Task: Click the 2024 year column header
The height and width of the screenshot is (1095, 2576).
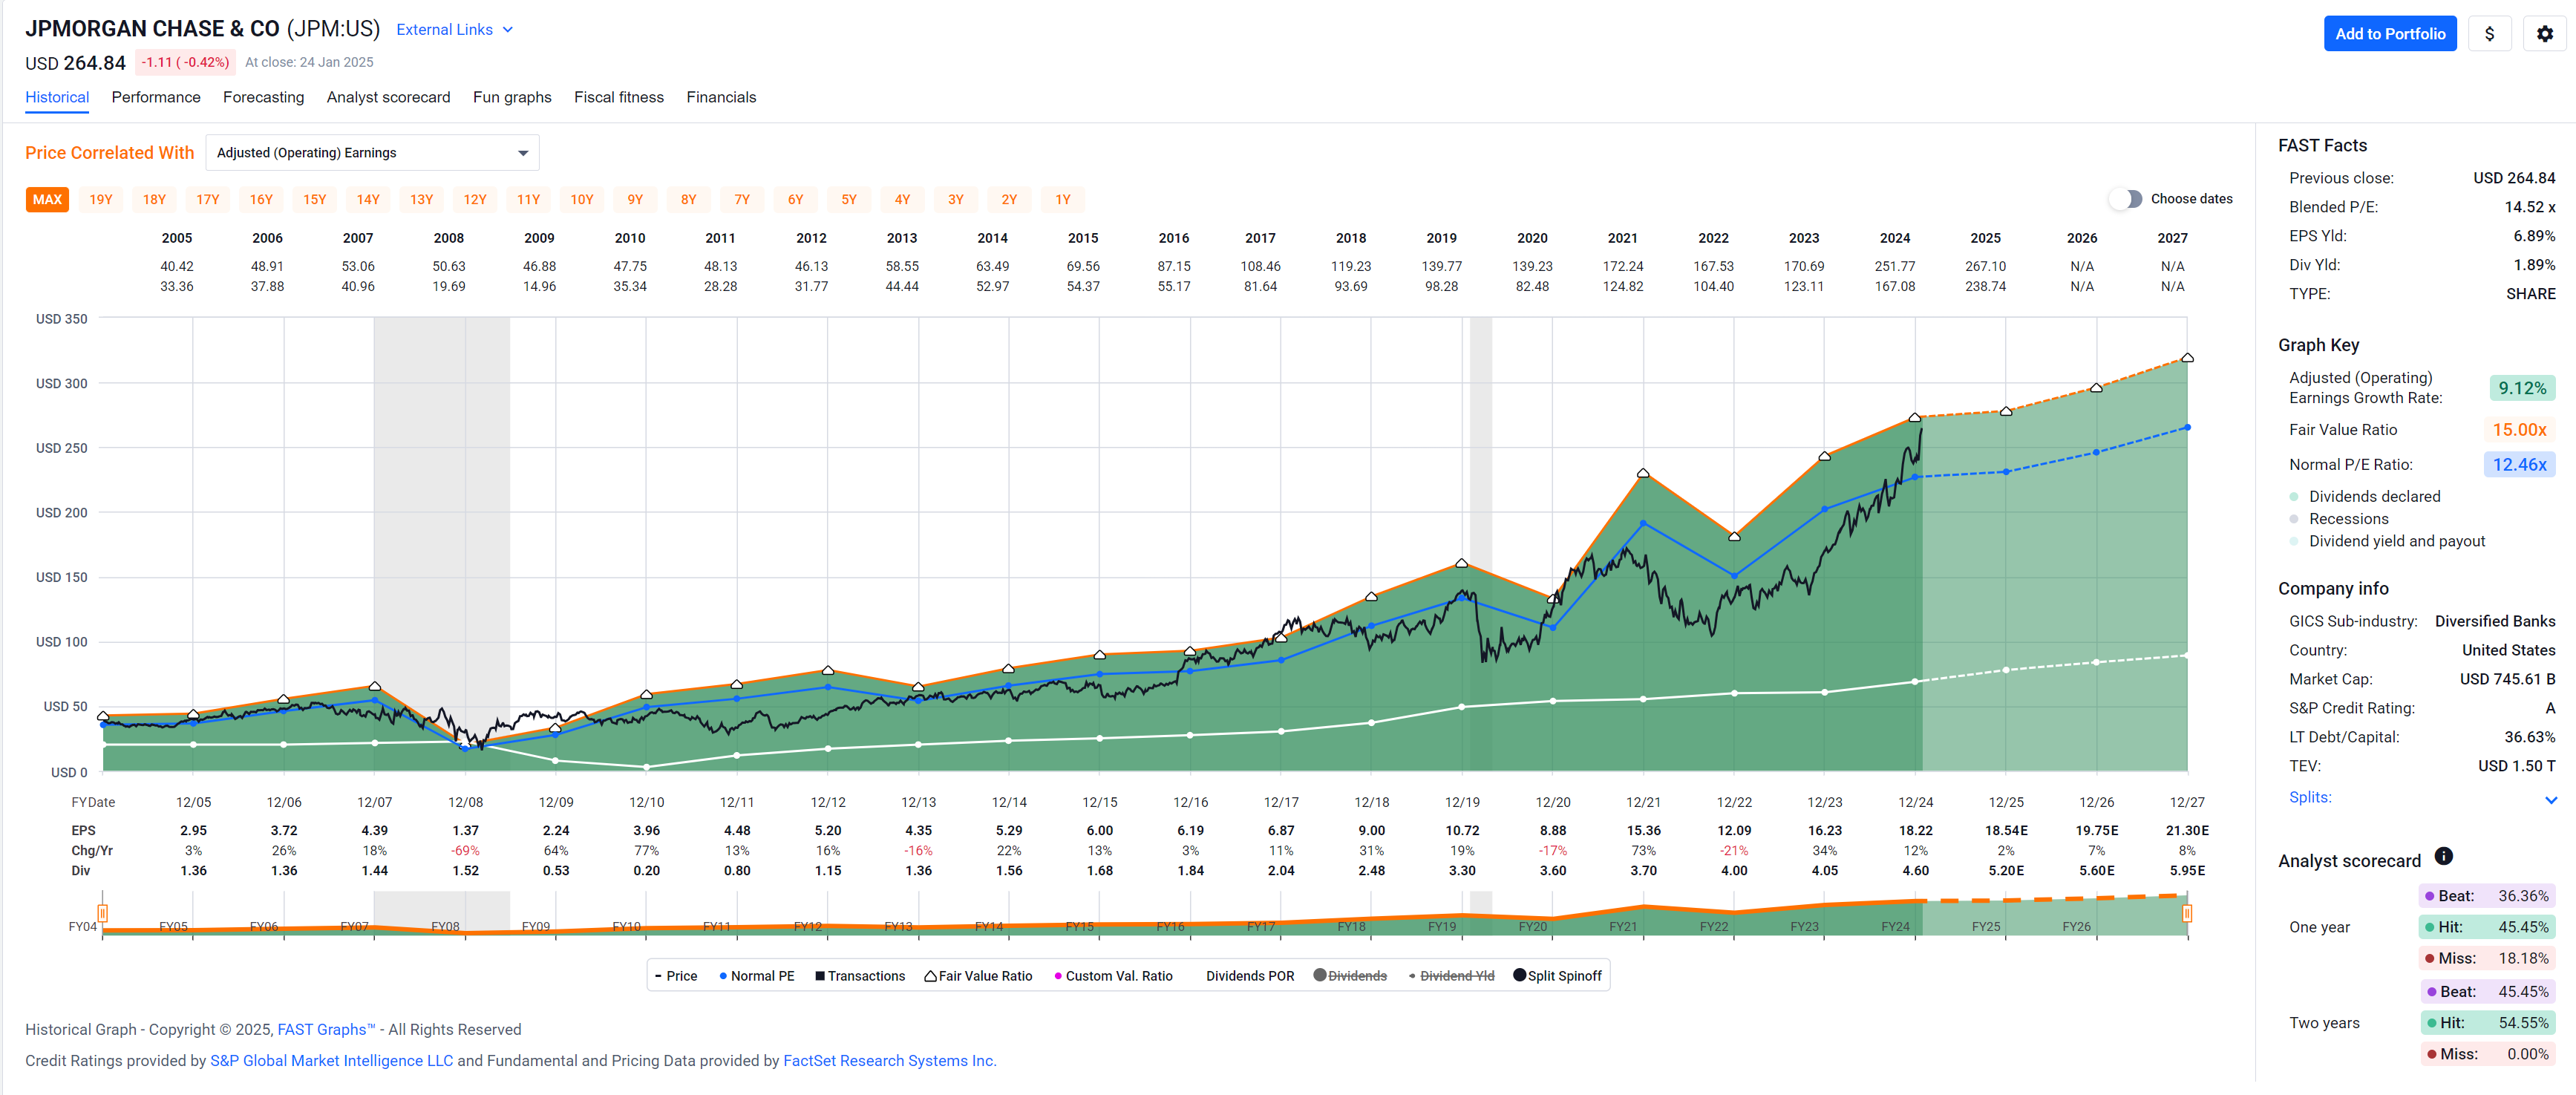Action: click(1894, 238)
